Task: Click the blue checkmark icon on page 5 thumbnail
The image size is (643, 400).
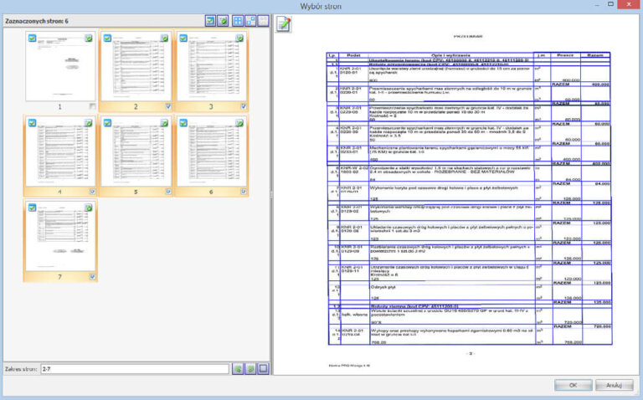Action: [107, 123]
